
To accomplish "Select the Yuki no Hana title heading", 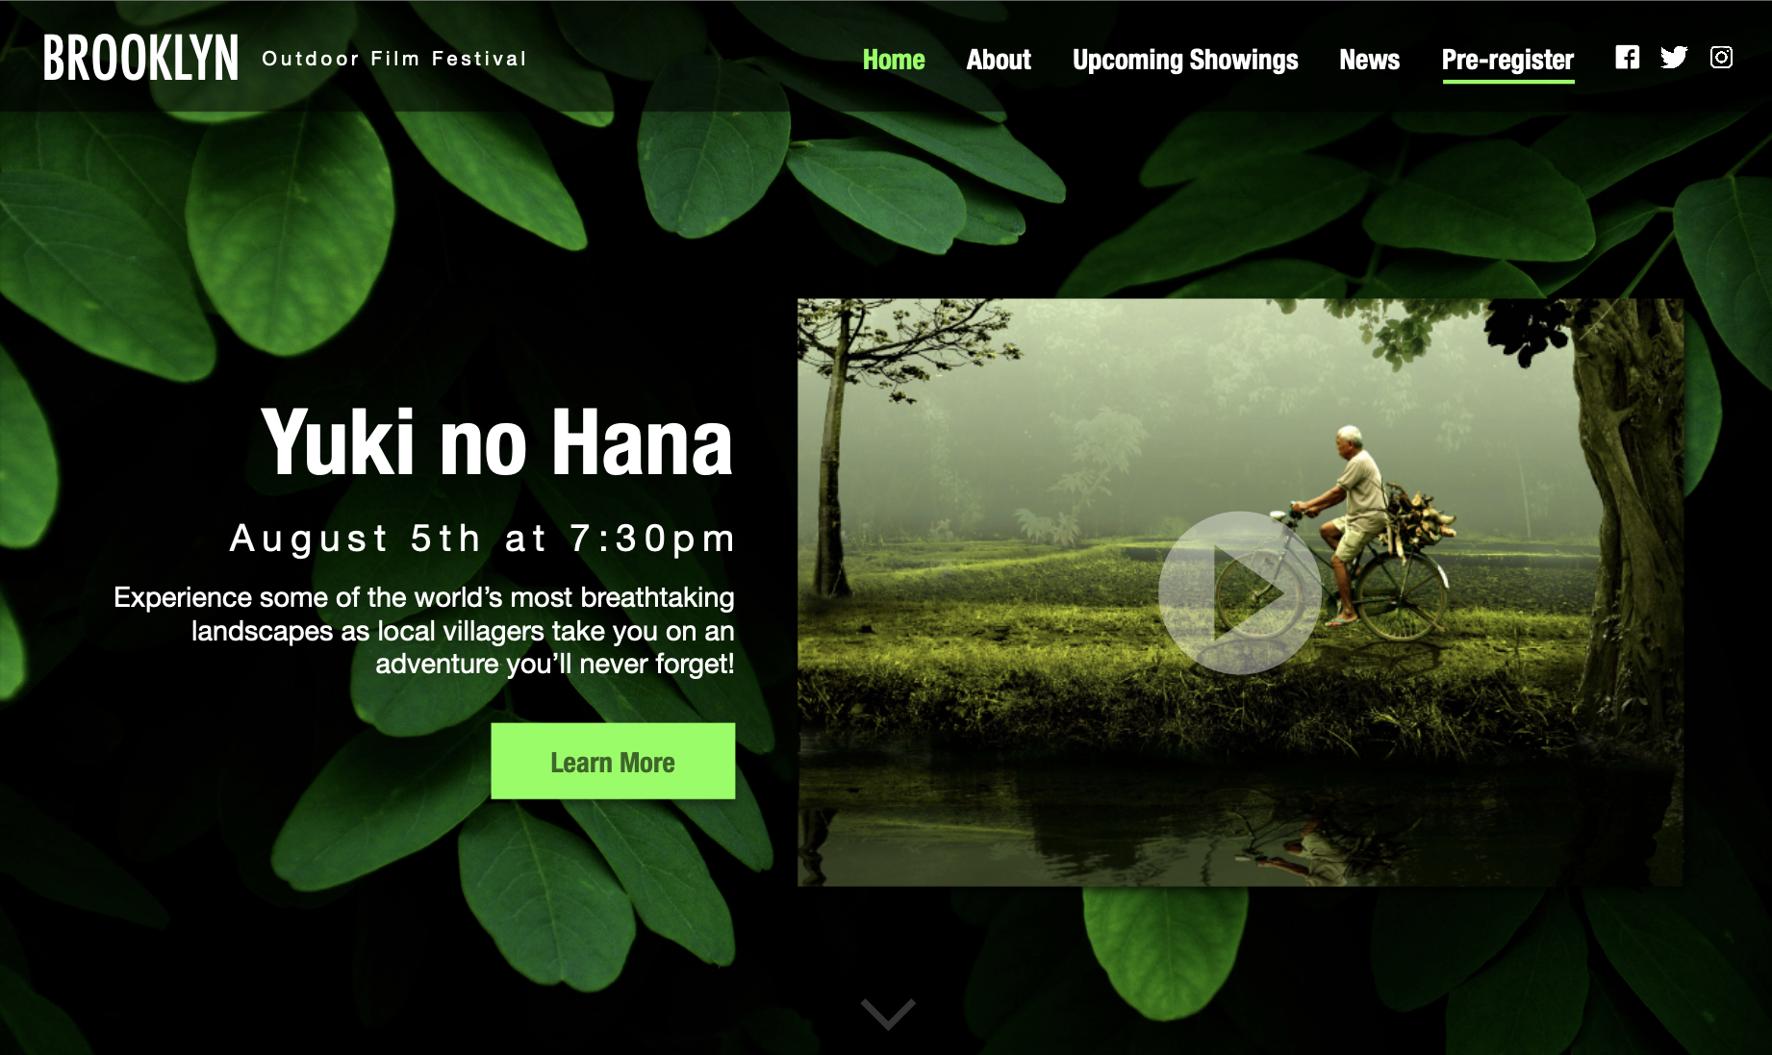I will coord(497,441).
